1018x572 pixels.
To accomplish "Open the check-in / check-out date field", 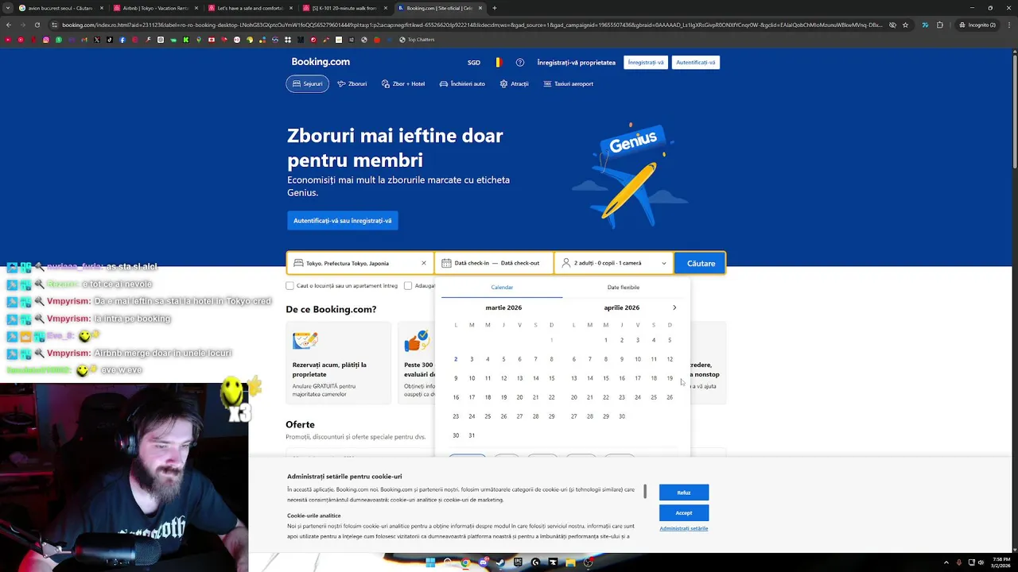I will [x=494, y=263].
